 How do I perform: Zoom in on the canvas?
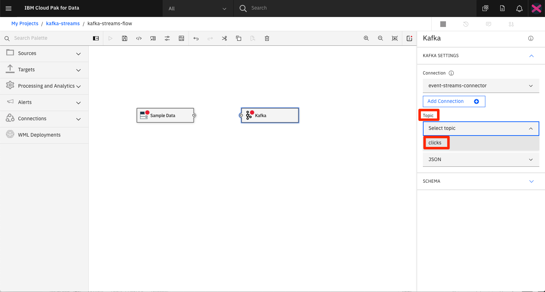click(x=366, y=38)
